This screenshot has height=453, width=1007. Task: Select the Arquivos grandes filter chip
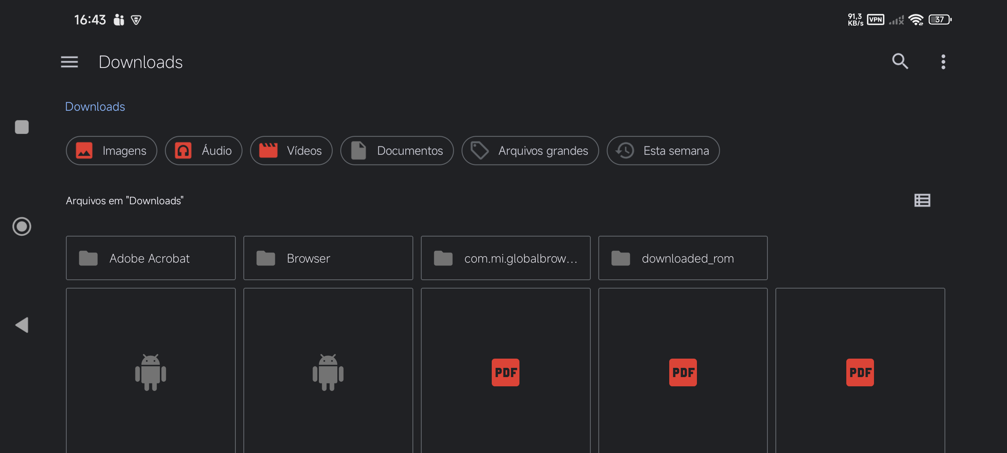(x=530, y=151)
